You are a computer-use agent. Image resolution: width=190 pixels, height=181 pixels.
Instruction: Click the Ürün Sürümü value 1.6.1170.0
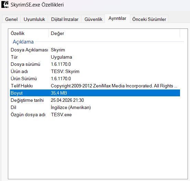pyautogui.click(x=61, y=79)
